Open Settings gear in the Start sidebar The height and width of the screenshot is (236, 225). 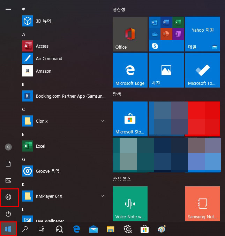8,197
